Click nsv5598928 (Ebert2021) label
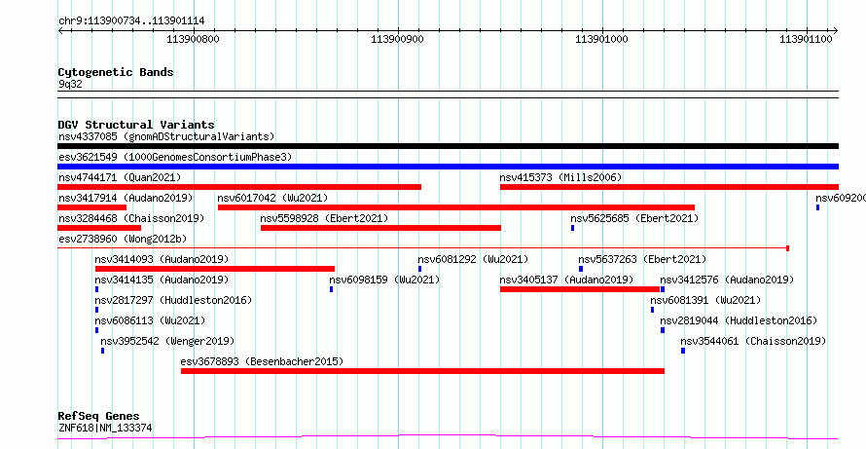 pos(325,218)
